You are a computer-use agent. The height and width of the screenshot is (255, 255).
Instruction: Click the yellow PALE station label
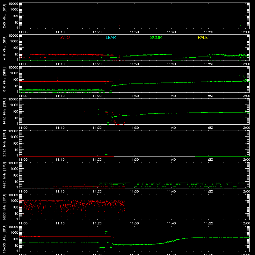coord(203,37)
